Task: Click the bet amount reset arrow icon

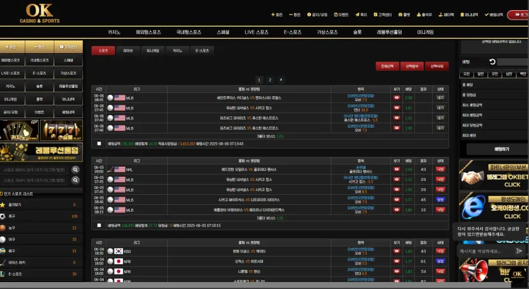Action: (x=492, y=61)
